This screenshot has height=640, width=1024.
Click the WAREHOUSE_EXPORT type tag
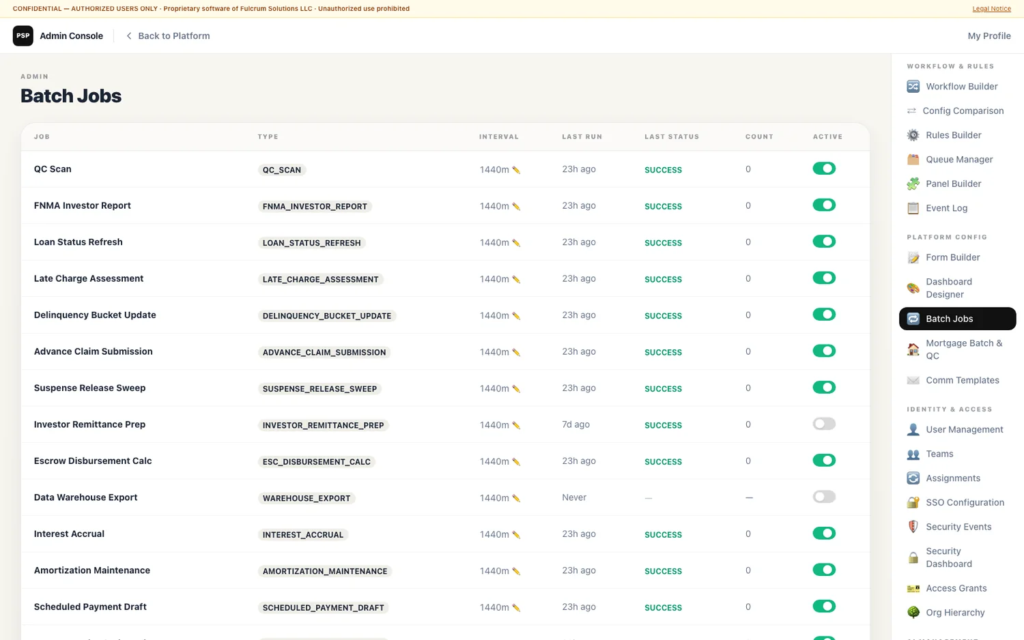(307, 498)
